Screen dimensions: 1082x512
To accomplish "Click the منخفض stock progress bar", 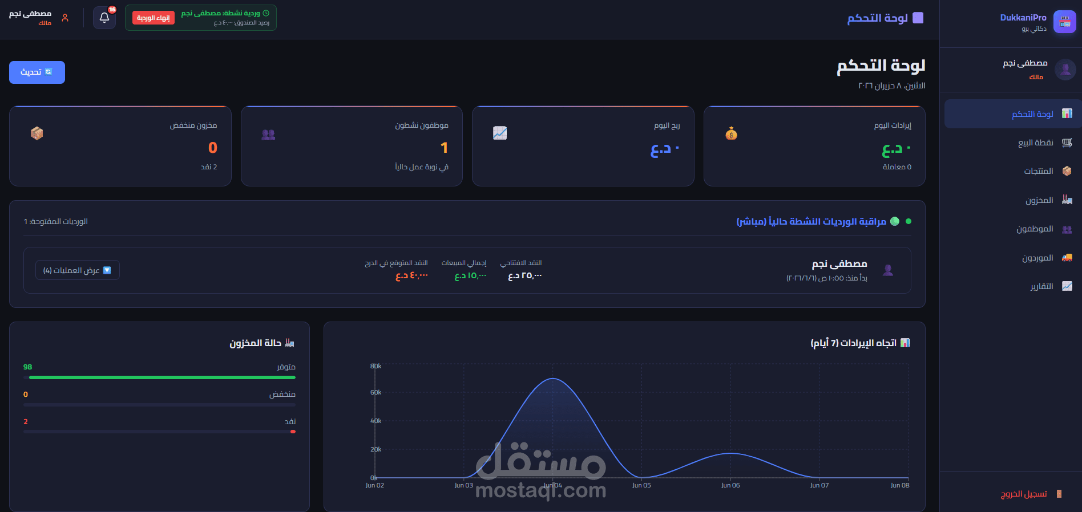I will point(159,405).
